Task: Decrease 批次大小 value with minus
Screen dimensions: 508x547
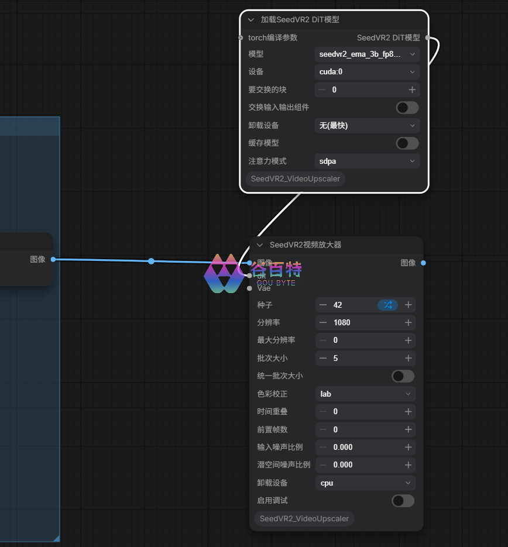Action: pos(323,358)
